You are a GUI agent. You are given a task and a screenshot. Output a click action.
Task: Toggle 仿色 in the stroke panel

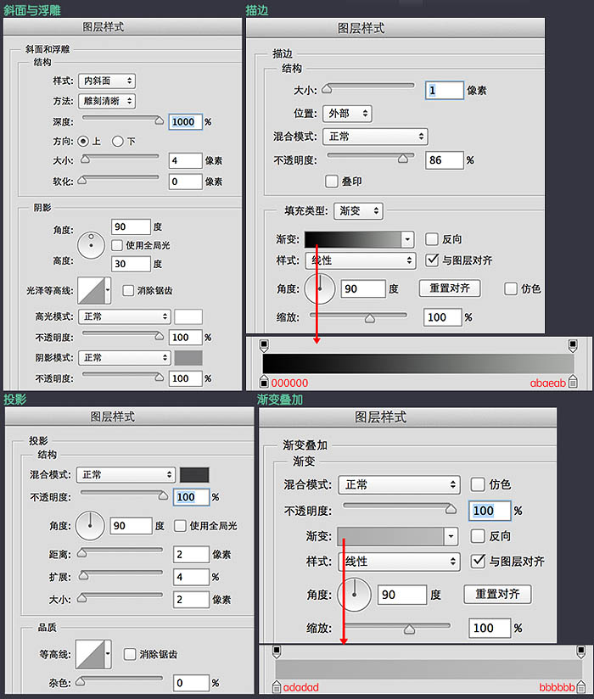point(511,289)
